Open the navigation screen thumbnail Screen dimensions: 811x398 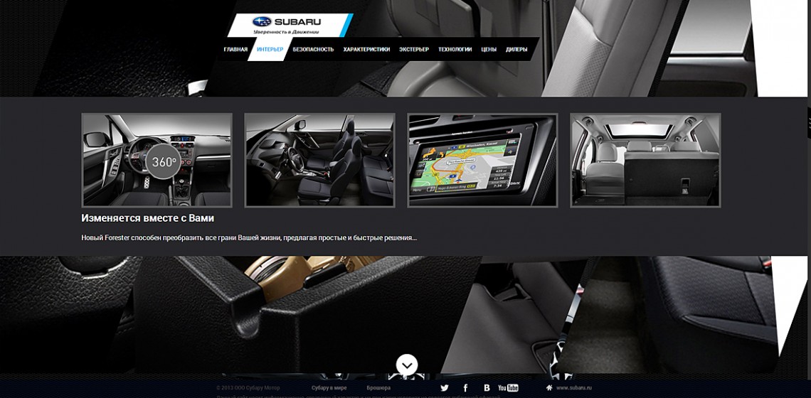point(482,160)
